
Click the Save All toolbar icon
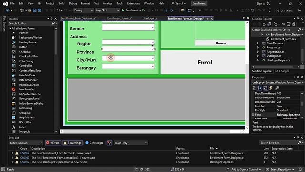(40, 11)
